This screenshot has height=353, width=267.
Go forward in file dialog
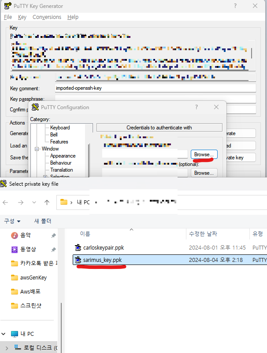(x=21, y=202)
